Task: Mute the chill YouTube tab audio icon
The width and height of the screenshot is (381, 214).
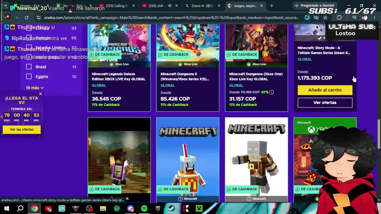Action: 170,6
